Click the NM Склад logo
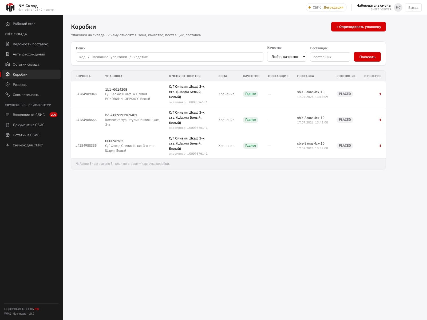This screenshot has height=320, width=427. [x=10, y=7]
